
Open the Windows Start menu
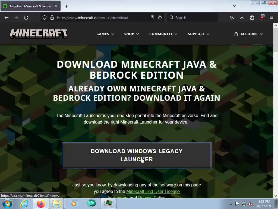(x=7, y=204)
